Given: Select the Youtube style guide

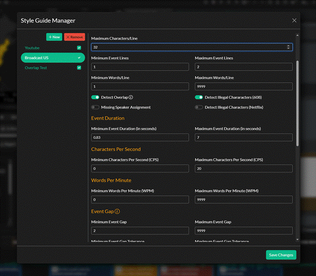Looking at the screenshot, I should click(x=32, y=48).
